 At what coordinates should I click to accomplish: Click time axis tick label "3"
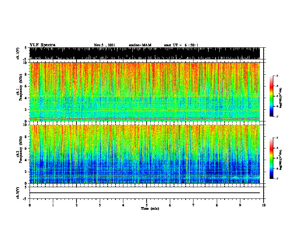[100, 205]
